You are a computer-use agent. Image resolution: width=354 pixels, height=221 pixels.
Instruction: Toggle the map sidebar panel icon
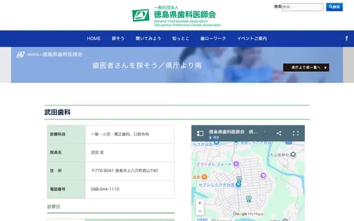pos(200,133)
